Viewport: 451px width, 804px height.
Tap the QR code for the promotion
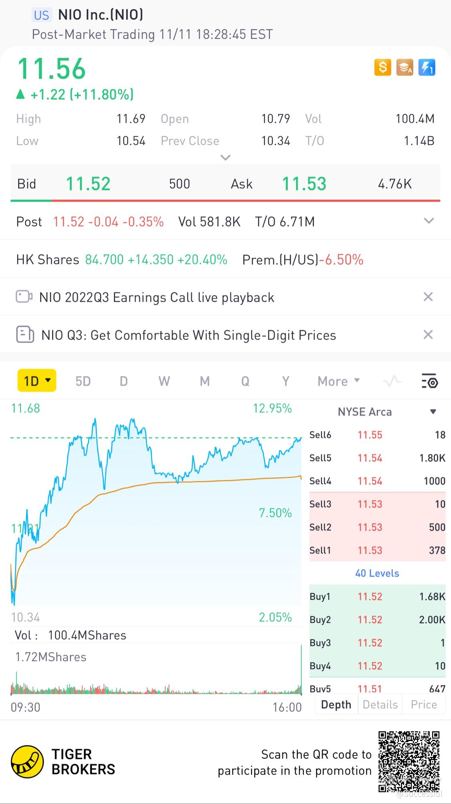pyautogui.click(x=409, y=761)
